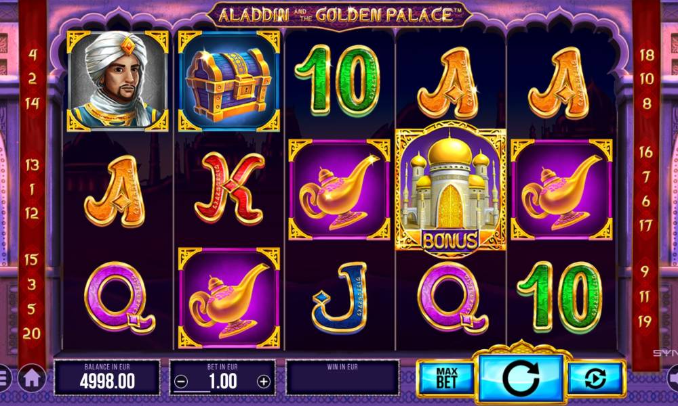Viewport: 678px width, 406px height.
Task: Click the Win in EUR panel
Action: coord(342,378)
